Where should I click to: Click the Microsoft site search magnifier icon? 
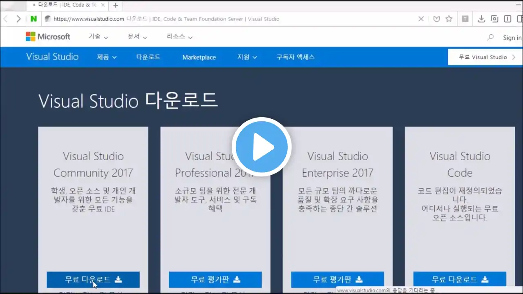490,37
